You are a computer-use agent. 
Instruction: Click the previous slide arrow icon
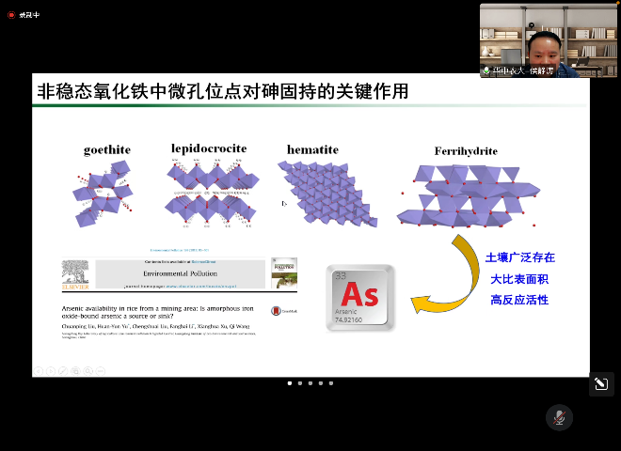(40, 370)
